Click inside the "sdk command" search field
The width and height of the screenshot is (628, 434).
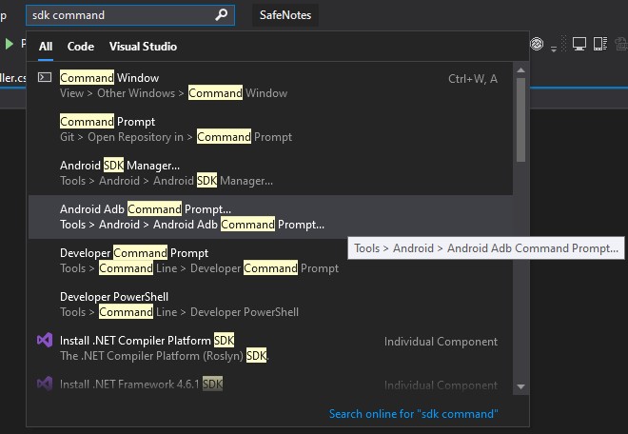pos(120,15)
